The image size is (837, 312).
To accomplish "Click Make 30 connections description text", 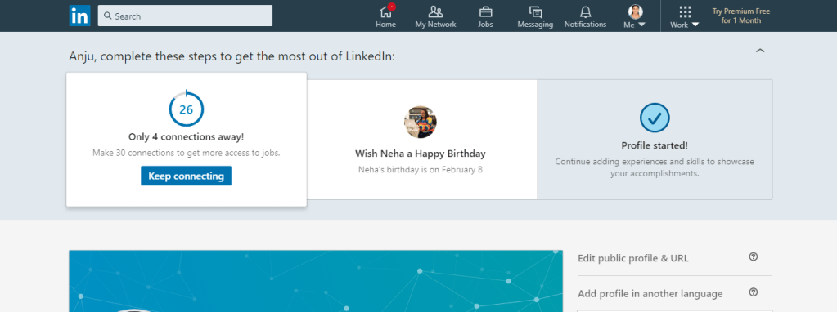I will (x=187, y=153).
